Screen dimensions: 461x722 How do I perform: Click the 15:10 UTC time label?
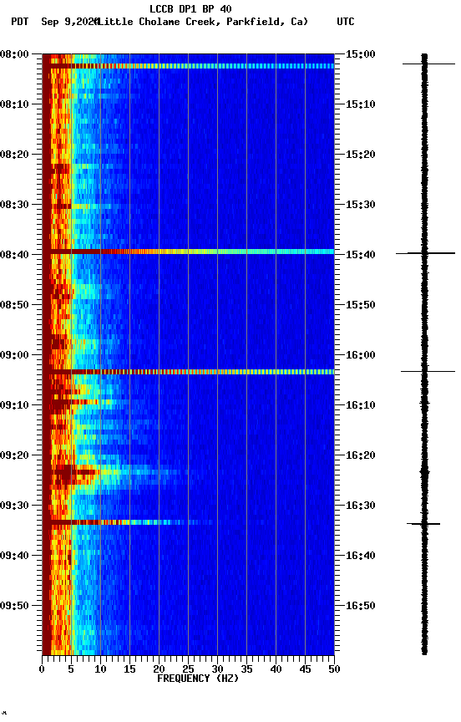coord(361,104)
